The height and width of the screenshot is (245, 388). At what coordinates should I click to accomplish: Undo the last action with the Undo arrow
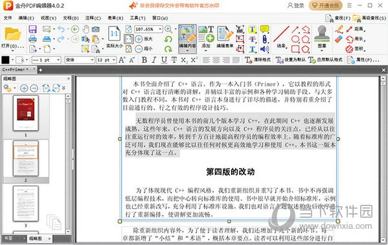(x=61, y=29)
